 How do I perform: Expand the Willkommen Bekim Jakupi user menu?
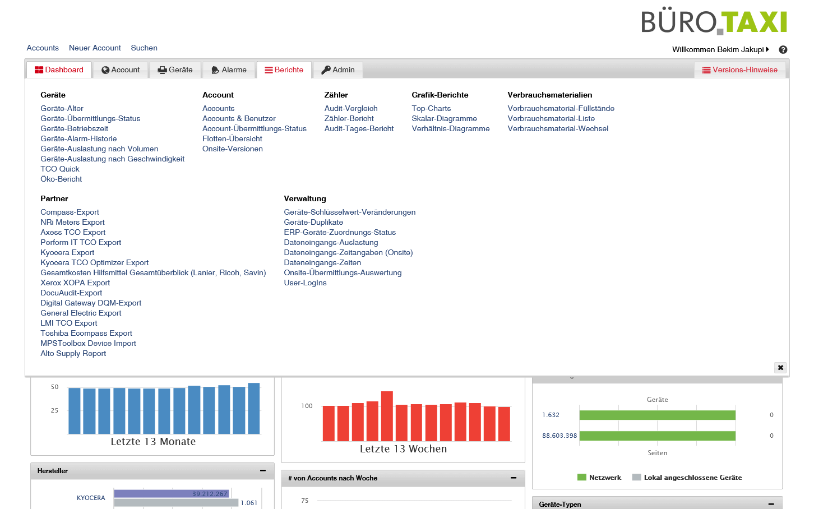(720, 50)
